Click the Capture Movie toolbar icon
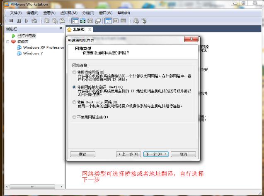Image resolution: width=264 pixels, height=196 pixels. [144, 21]
